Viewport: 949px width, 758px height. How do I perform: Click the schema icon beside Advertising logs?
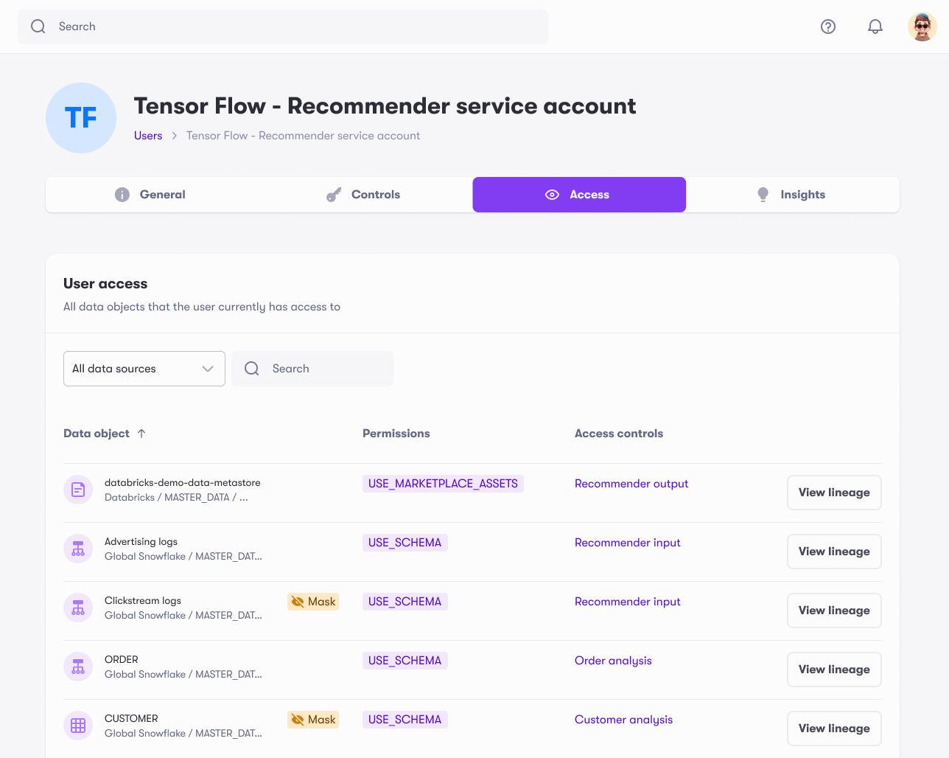(77, 548)
